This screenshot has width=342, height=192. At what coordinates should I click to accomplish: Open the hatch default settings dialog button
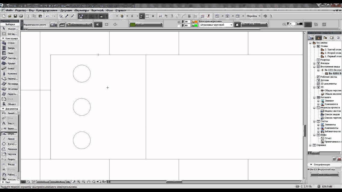[54, 25]
